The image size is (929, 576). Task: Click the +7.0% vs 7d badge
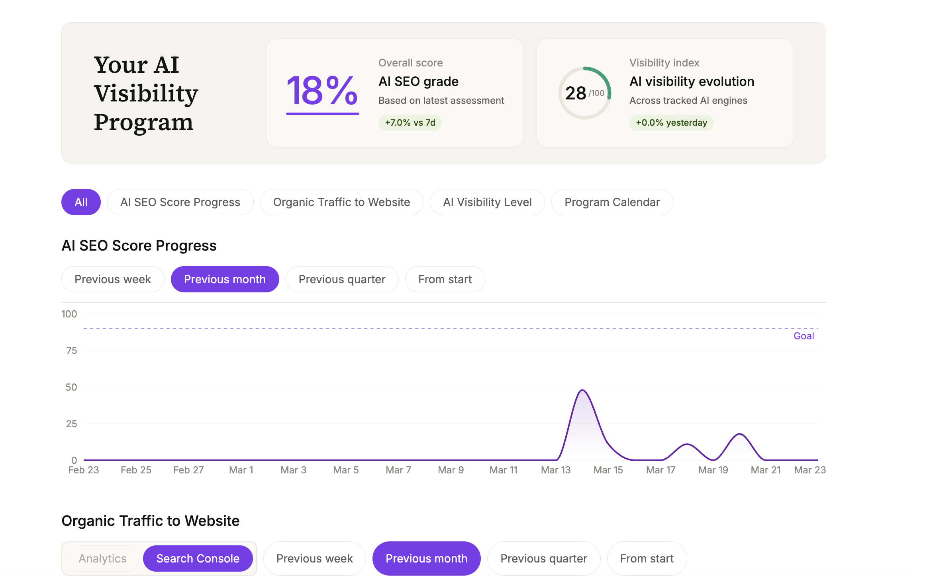[x=410, y=123]
